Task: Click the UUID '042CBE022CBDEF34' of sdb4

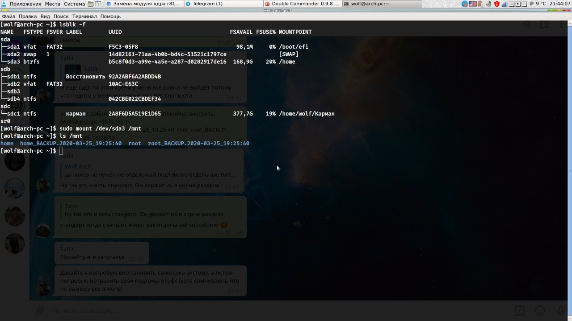Action: pos(135,99)
